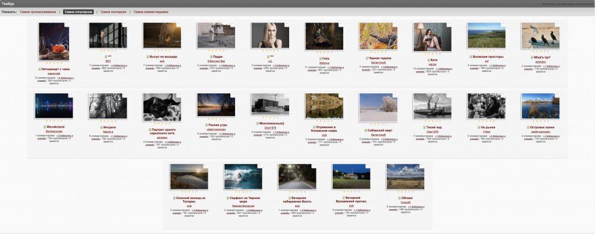Open the 'Волжские просторы' title link
This screenshot has height=234, width=595.
coord(488,56)
